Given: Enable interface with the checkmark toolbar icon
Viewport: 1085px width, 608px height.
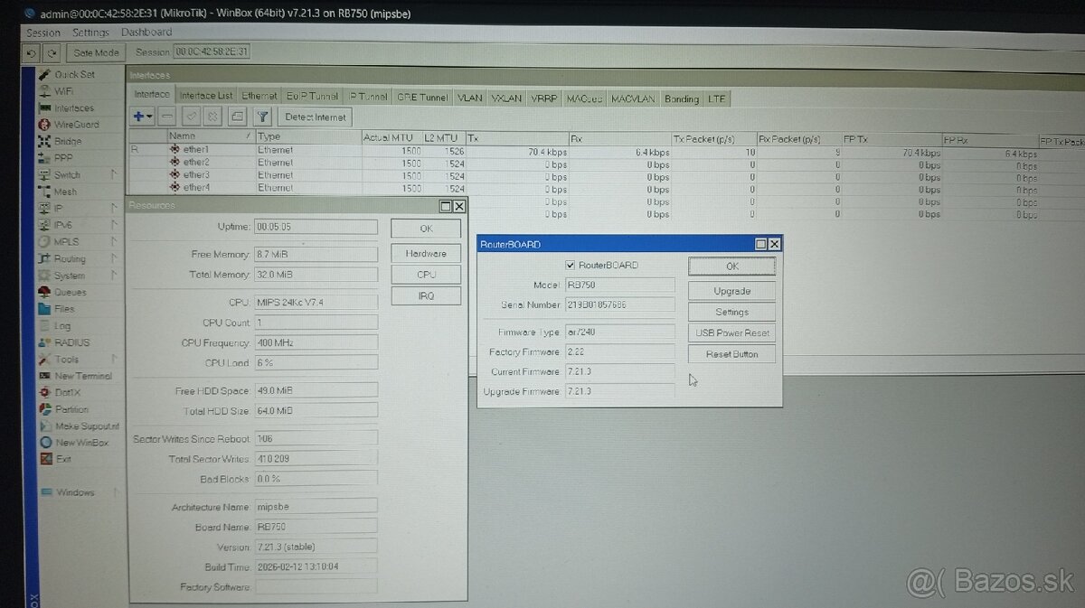Looking at the screenshot, I should pos(190,116).
